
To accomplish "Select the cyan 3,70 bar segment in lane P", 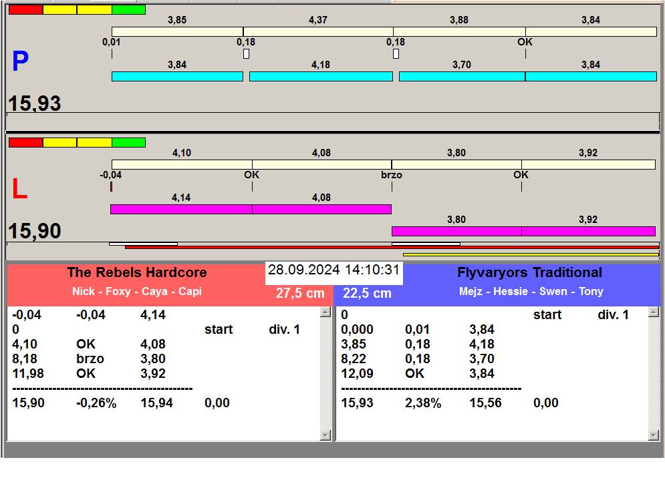I will point(461,77).
